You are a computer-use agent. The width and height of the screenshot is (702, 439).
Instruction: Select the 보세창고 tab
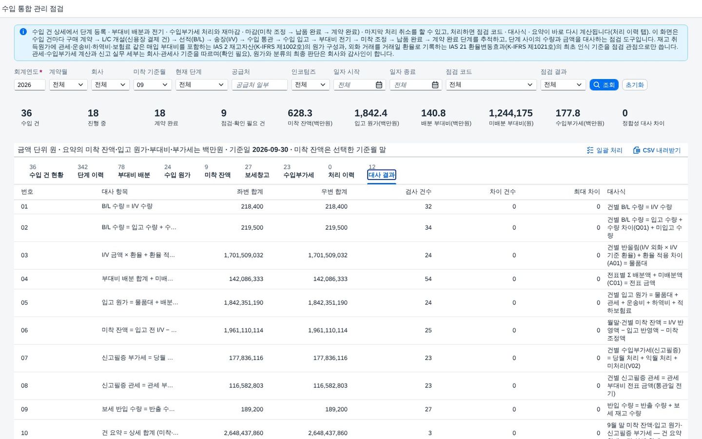pyautogui.click(x=257, y=172)
